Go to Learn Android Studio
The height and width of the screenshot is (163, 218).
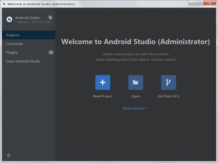click(29, 61)
